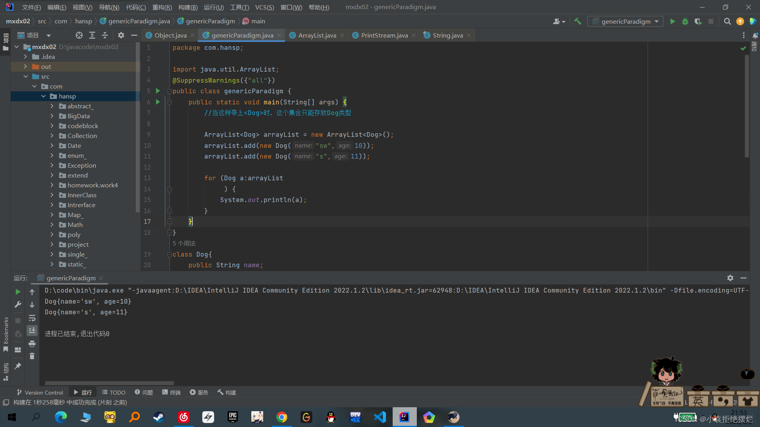Switch to PrintStream.java tab

tap(384, 35)
